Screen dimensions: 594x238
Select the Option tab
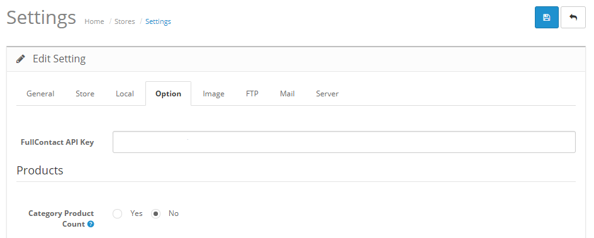point(168,94)
